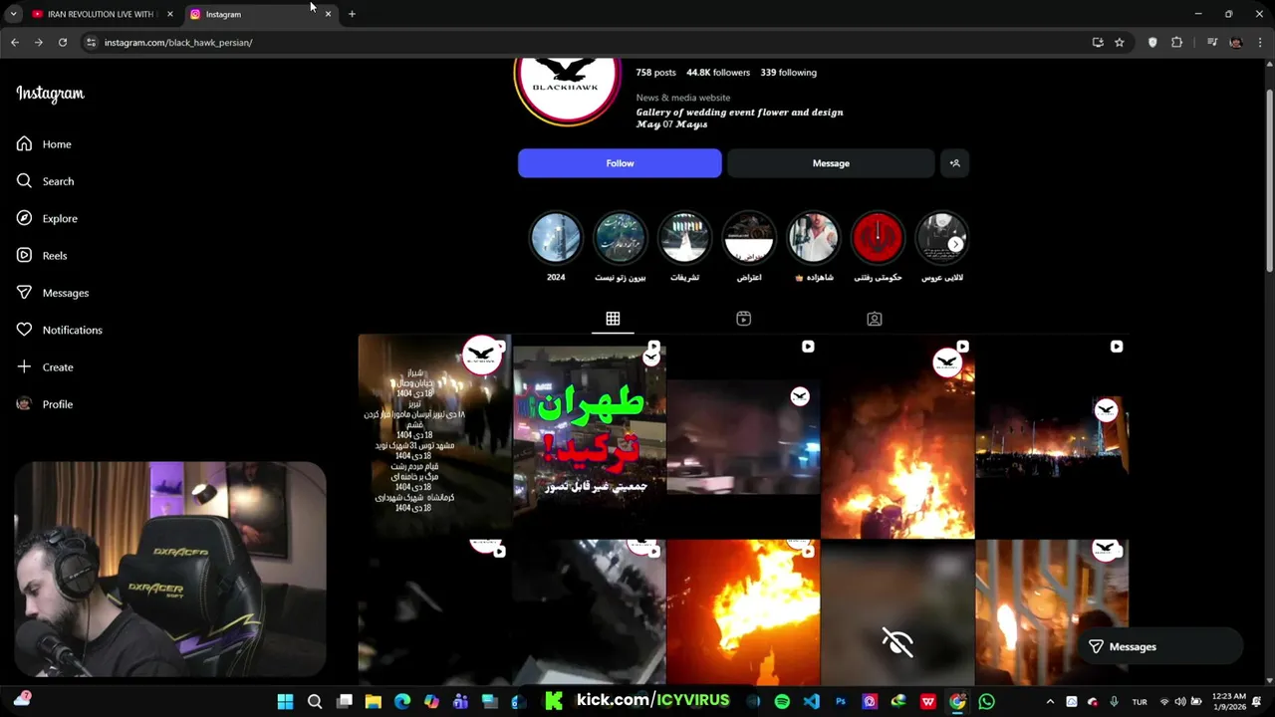Switch to the profile Reels tab
1275x717 pixels.
click(743, 319)
